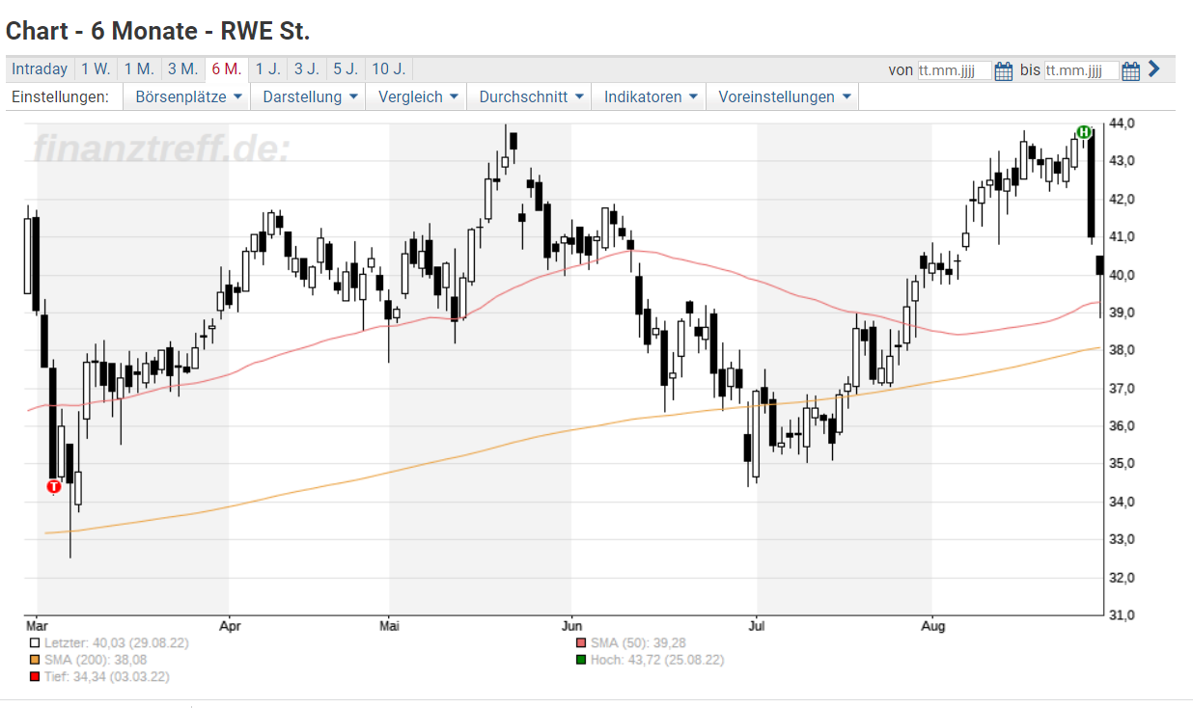The image size is (1193, 708).
Task: Click the white Letzter legend swatch
Action: coord(35,643)
